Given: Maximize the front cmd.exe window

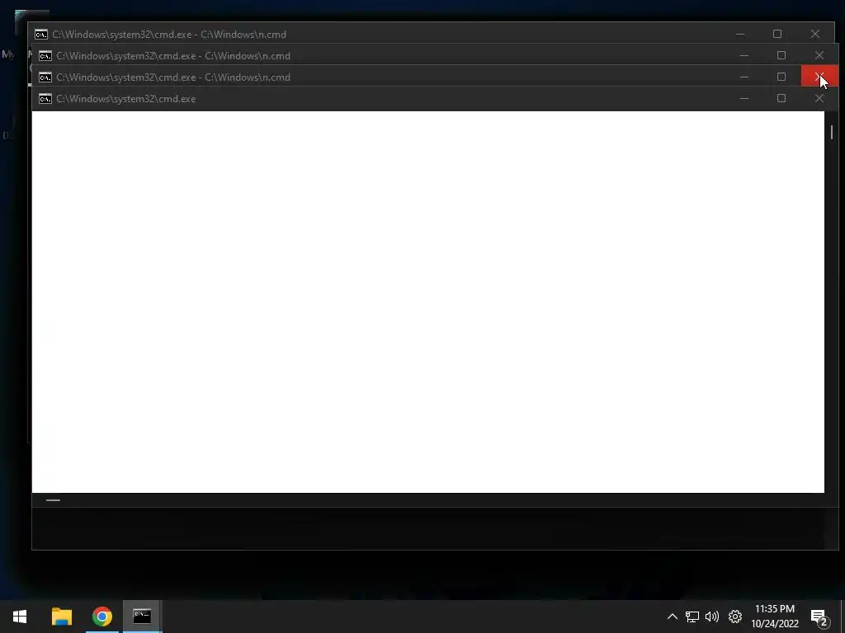Looking at the screenshot, I should point(781,99).
